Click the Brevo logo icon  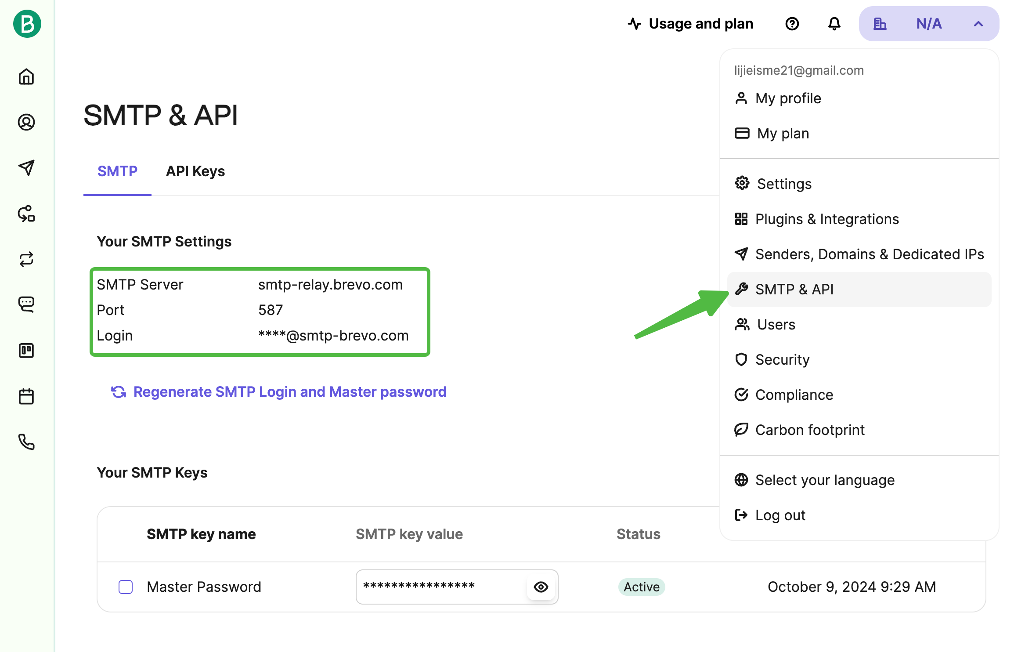tap(27, 24)
